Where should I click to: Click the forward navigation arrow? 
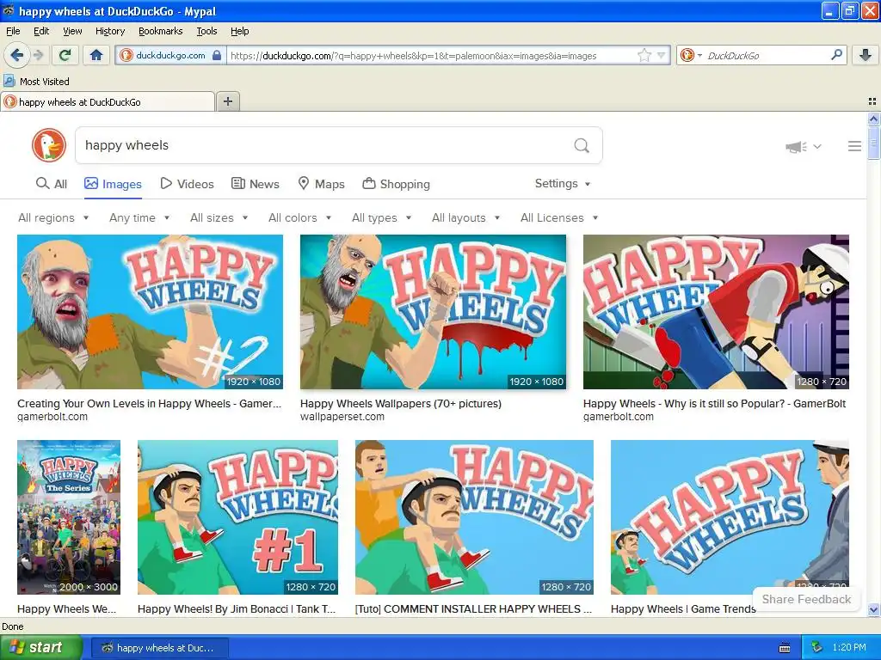[x=38, y=55]
